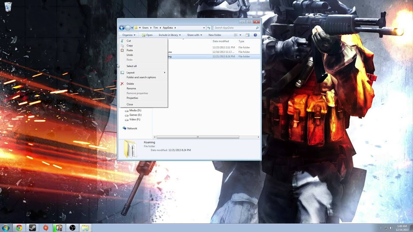Launch Steam from the taskbar
This screenshot has height=232, width=413.
32,228
